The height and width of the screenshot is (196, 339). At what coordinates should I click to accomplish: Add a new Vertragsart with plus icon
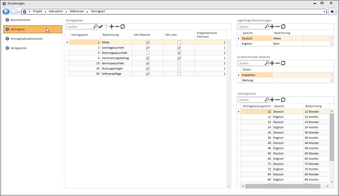click(x=112, y=26)
